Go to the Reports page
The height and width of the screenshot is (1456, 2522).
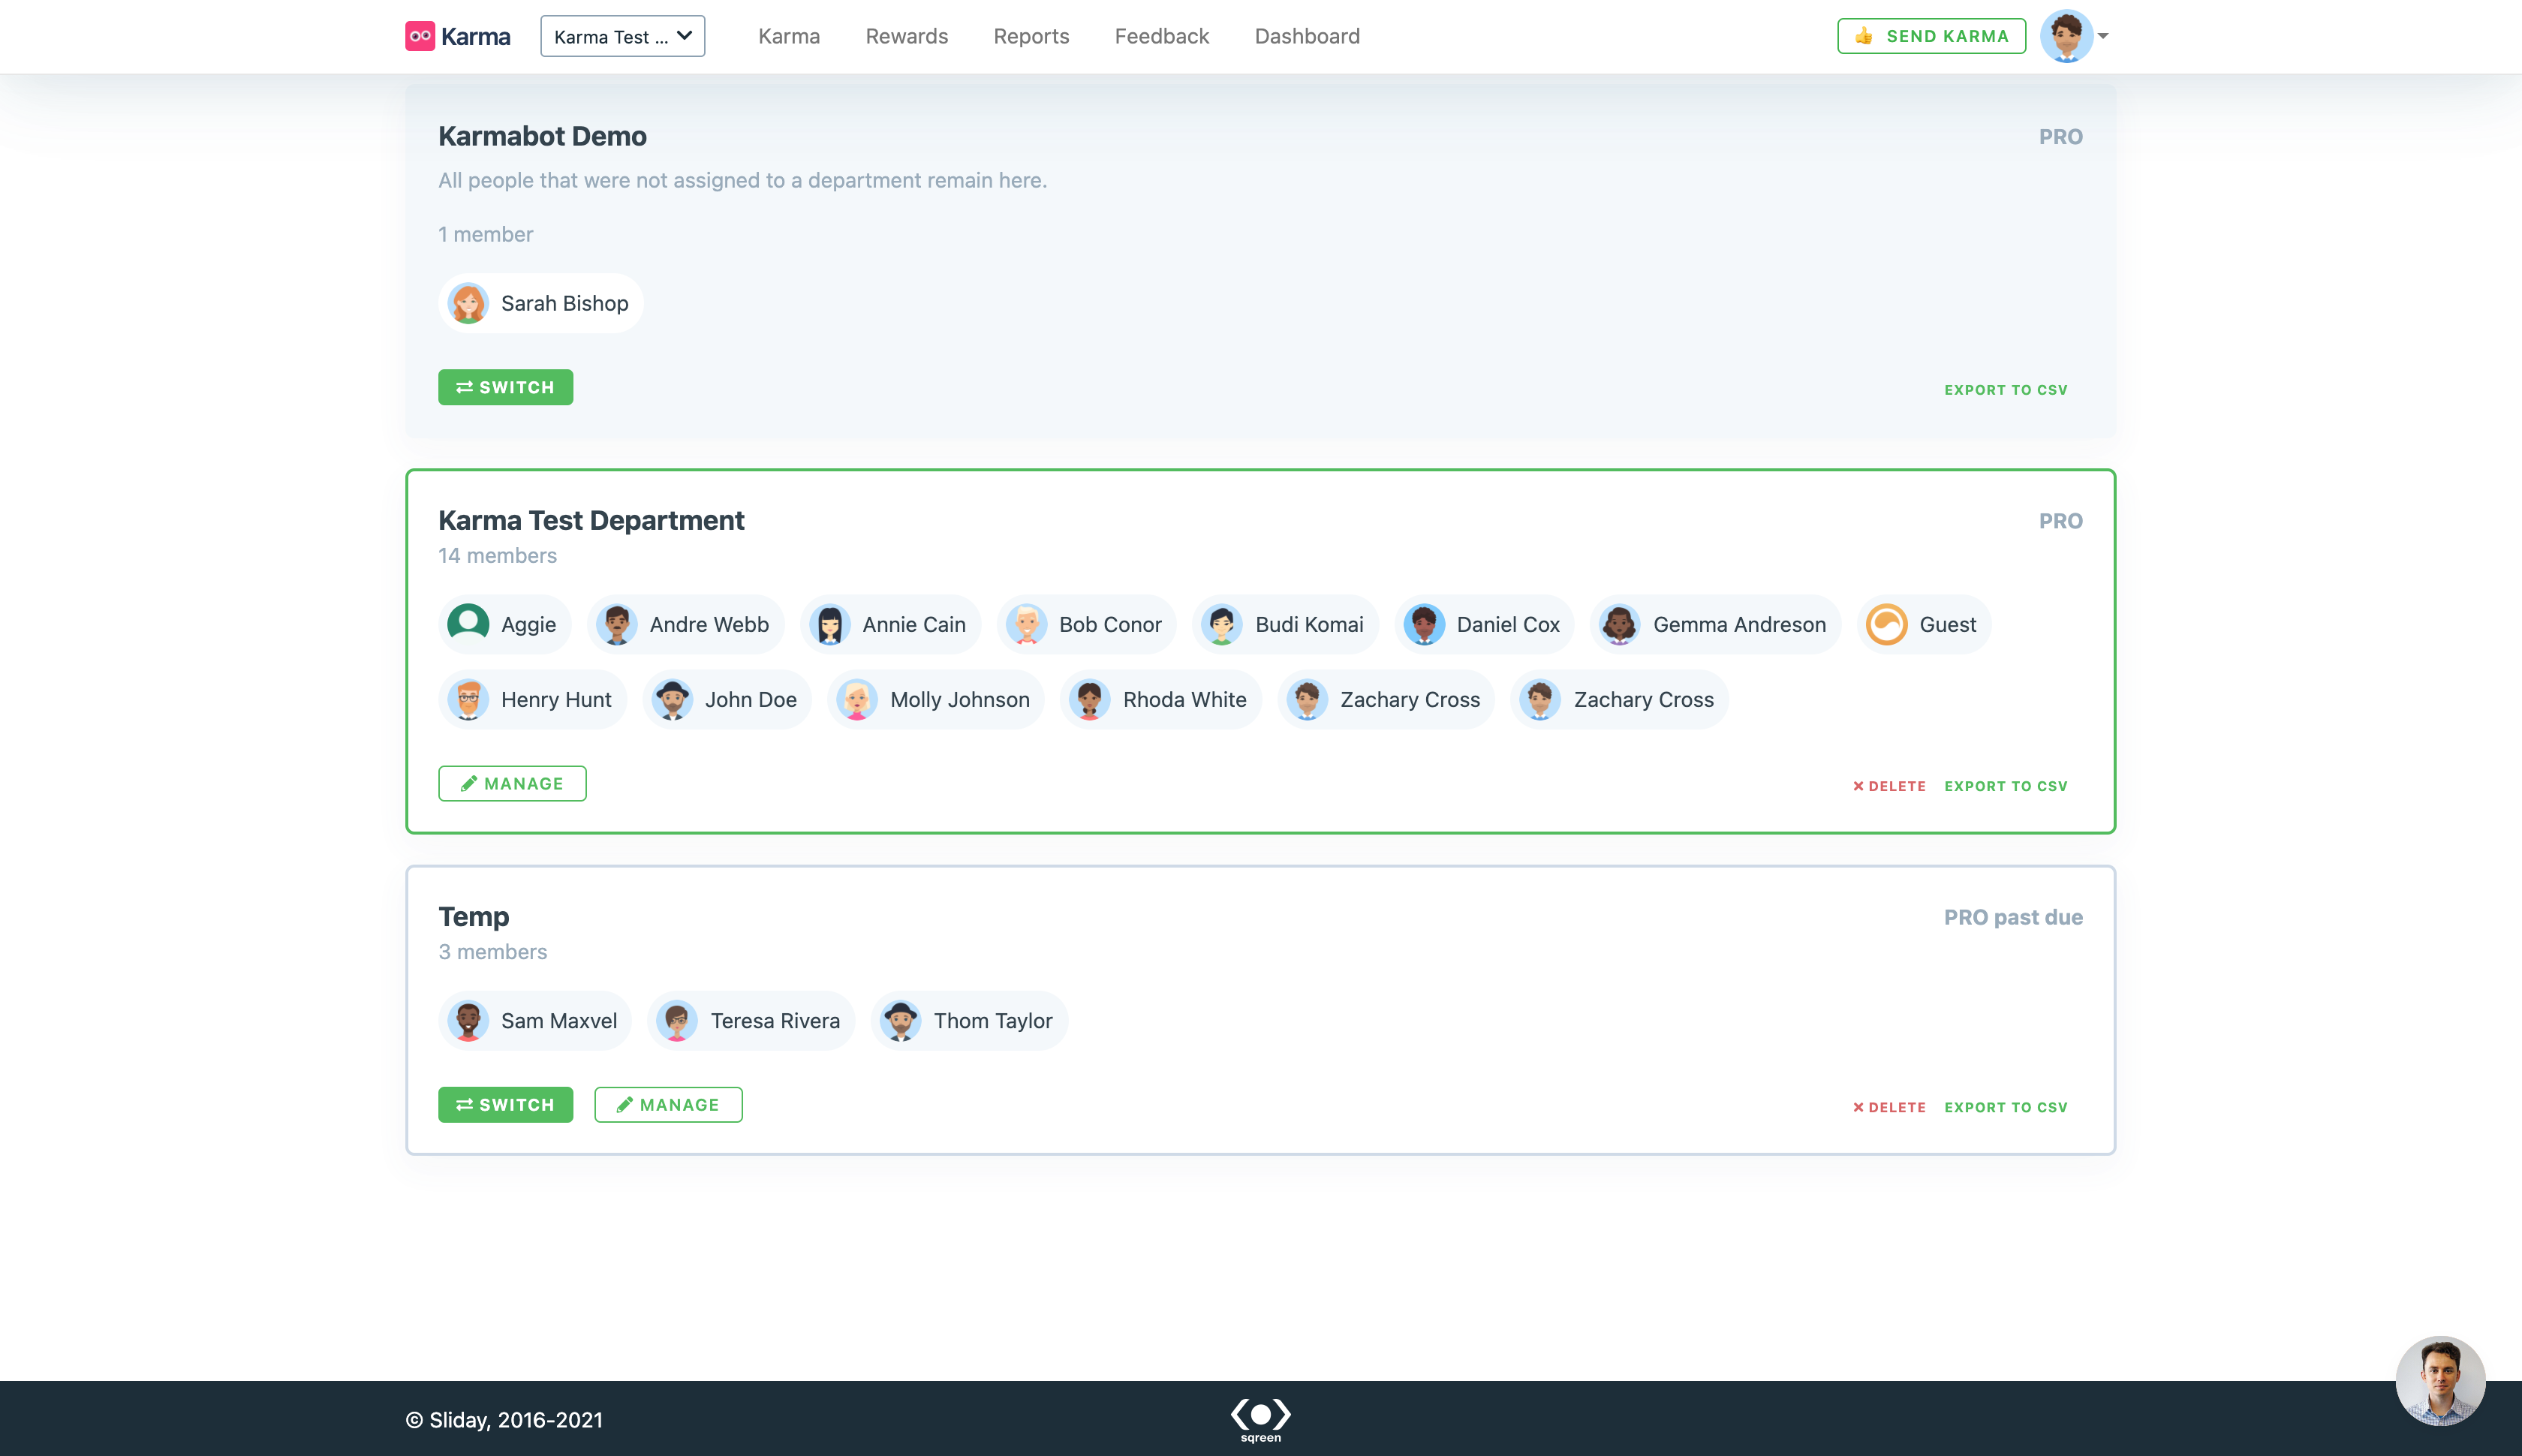click(1031, 36)
